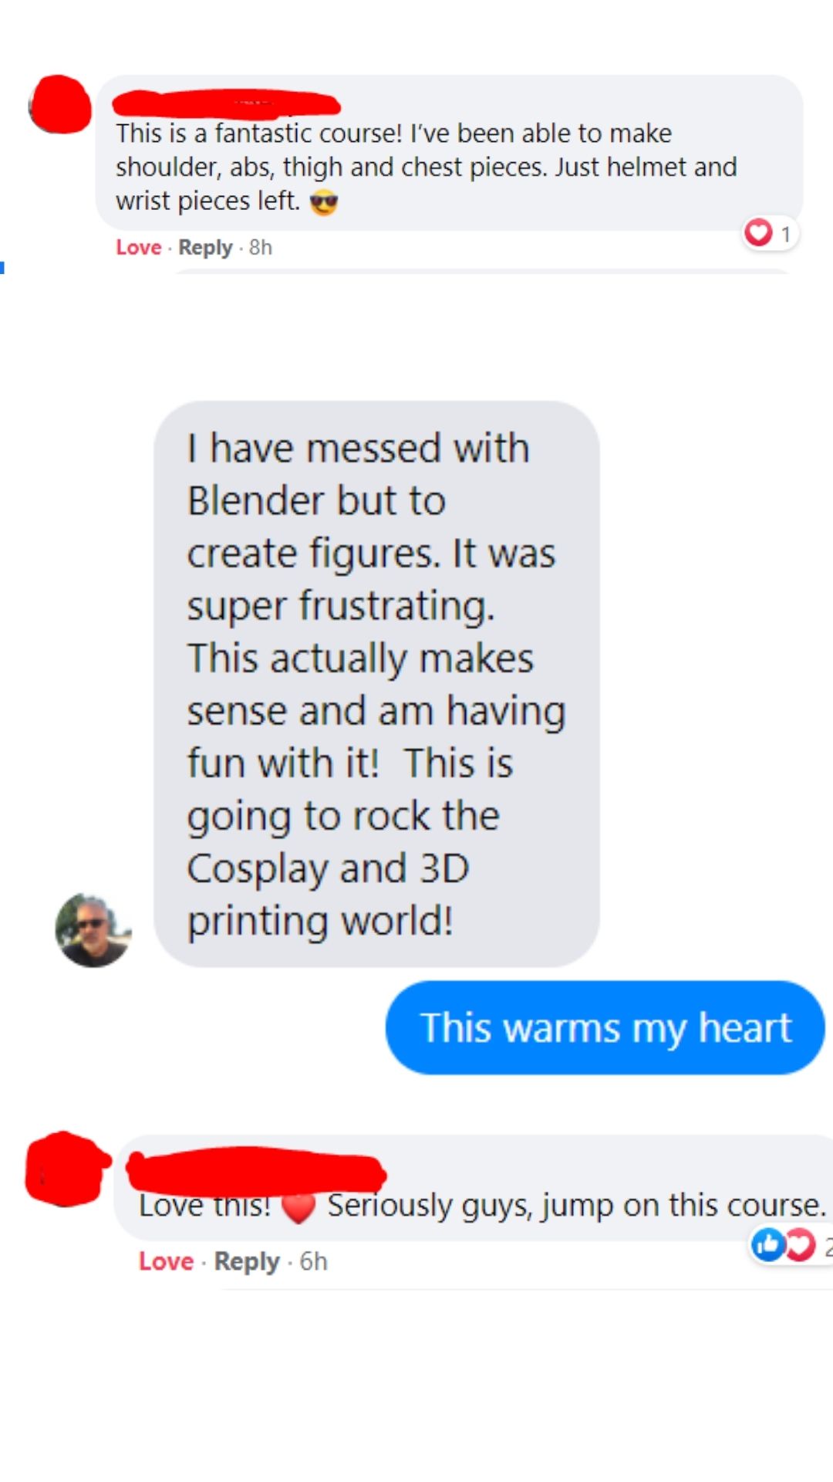
Task: Toggle Love on the 8h comment
Action: tap(139, 247)
